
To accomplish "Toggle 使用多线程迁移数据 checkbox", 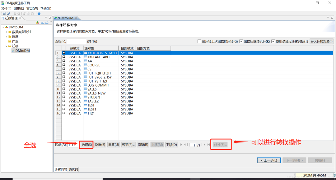I will [273, 41].
